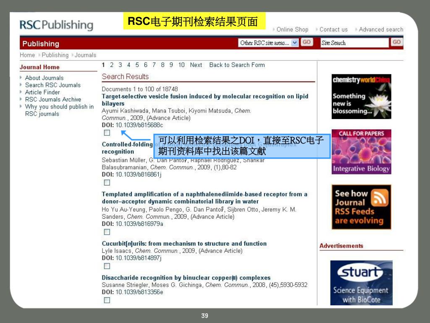Open Journal Home sidebar heading
Viewport: 430px width, 323px height.
[39, 67]
